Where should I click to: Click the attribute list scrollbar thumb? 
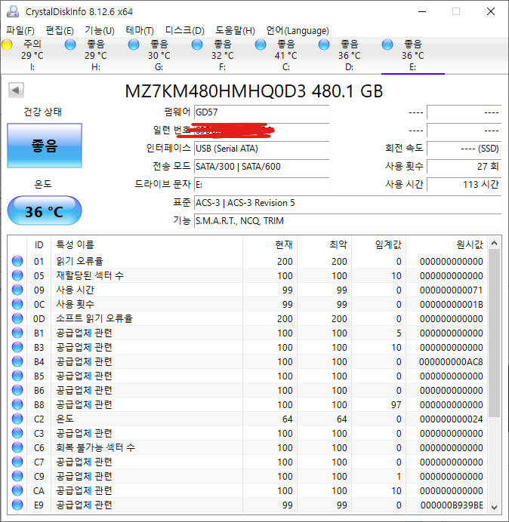[495, 333]
